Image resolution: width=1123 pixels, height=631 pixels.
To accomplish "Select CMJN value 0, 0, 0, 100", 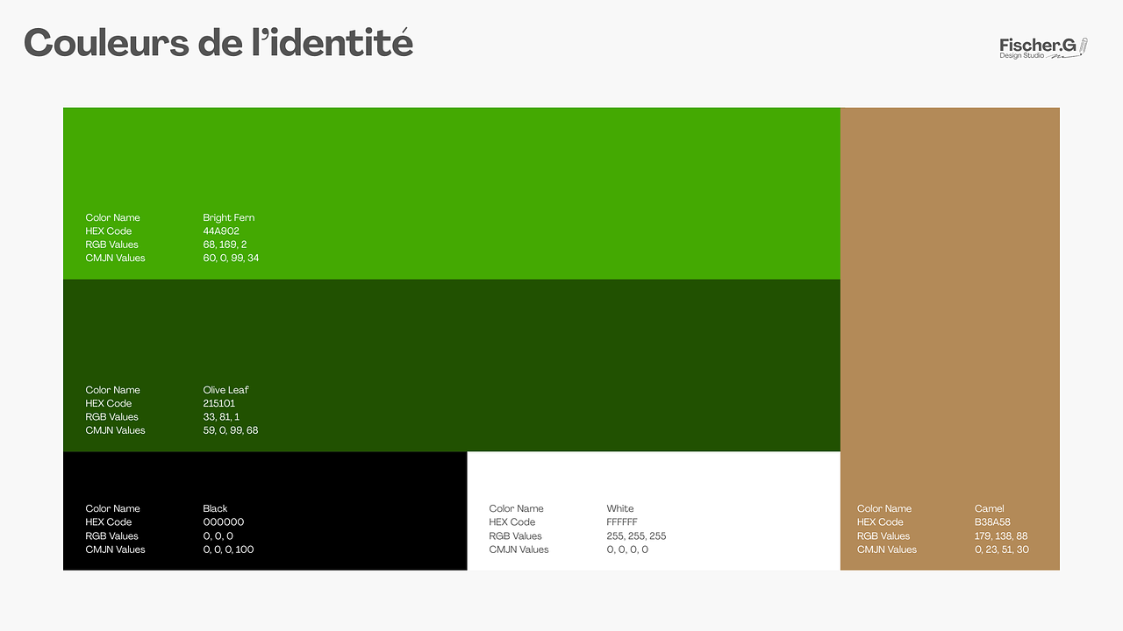I will (x=228, y=549).
